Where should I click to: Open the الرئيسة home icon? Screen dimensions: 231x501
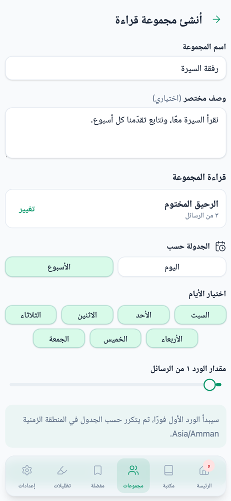pos(204,470)
